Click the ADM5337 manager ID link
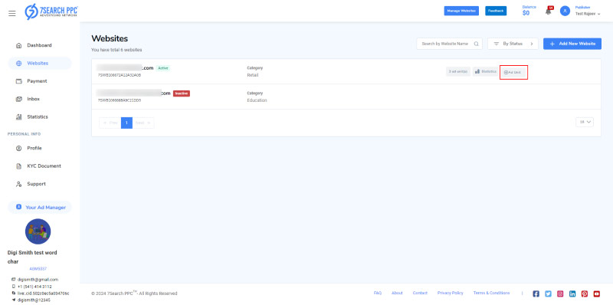 pos(38,269)
